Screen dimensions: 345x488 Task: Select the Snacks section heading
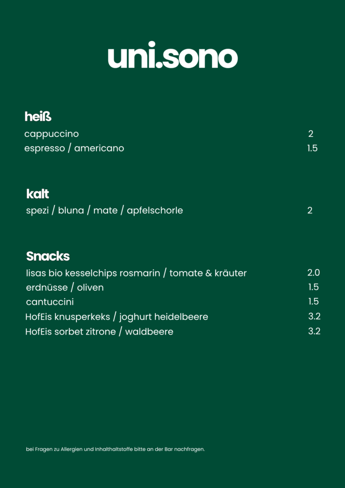click(x=48, y=256)
